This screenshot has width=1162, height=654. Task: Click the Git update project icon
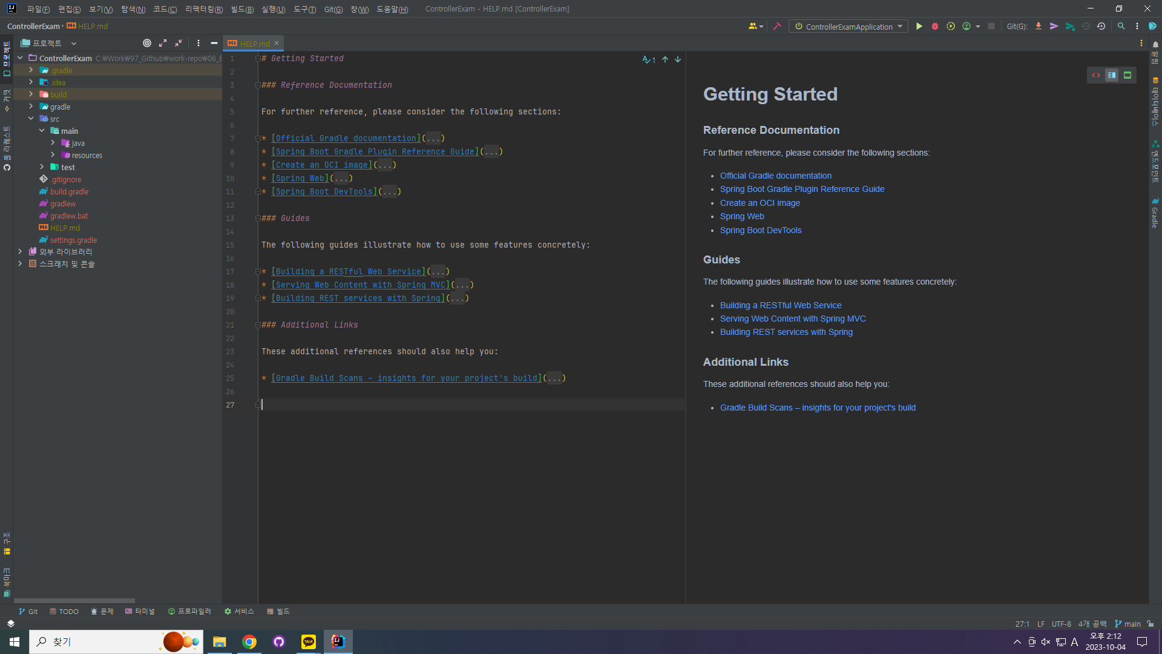click(x=1039, y=26)
